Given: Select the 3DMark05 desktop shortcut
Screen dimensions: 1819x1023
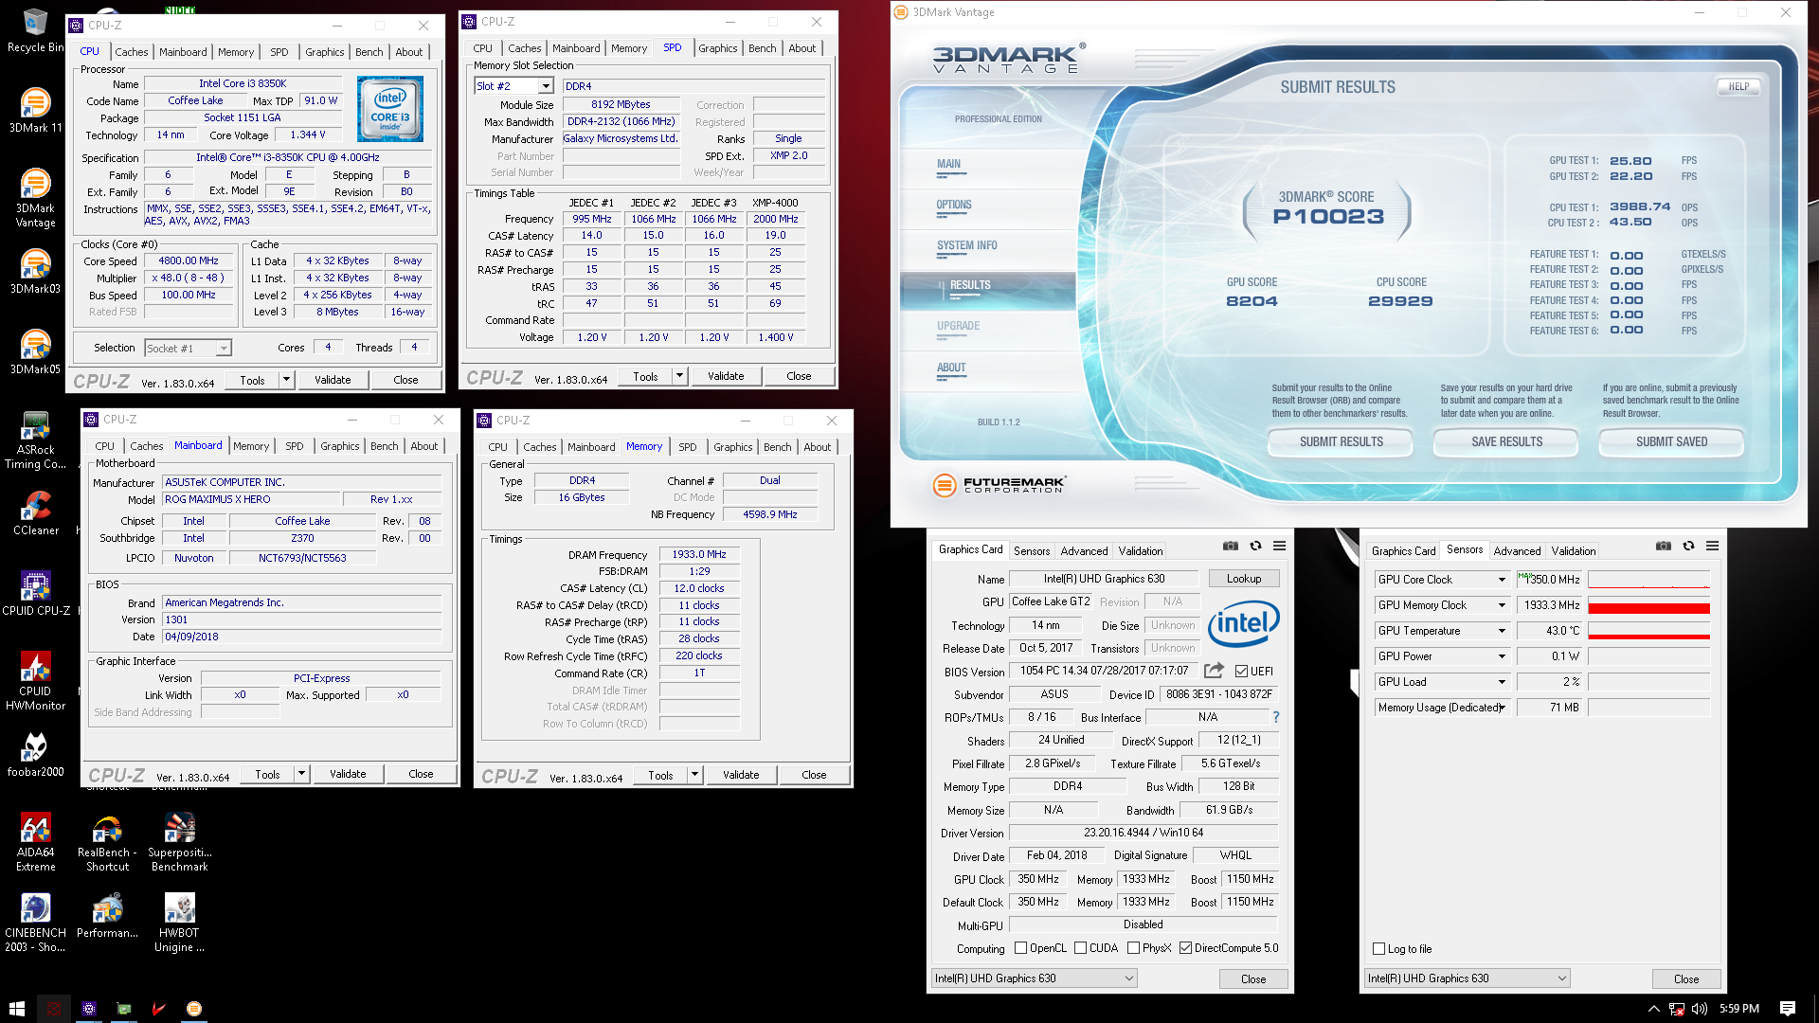Looking at the screenshot, I should pos(35,352).
